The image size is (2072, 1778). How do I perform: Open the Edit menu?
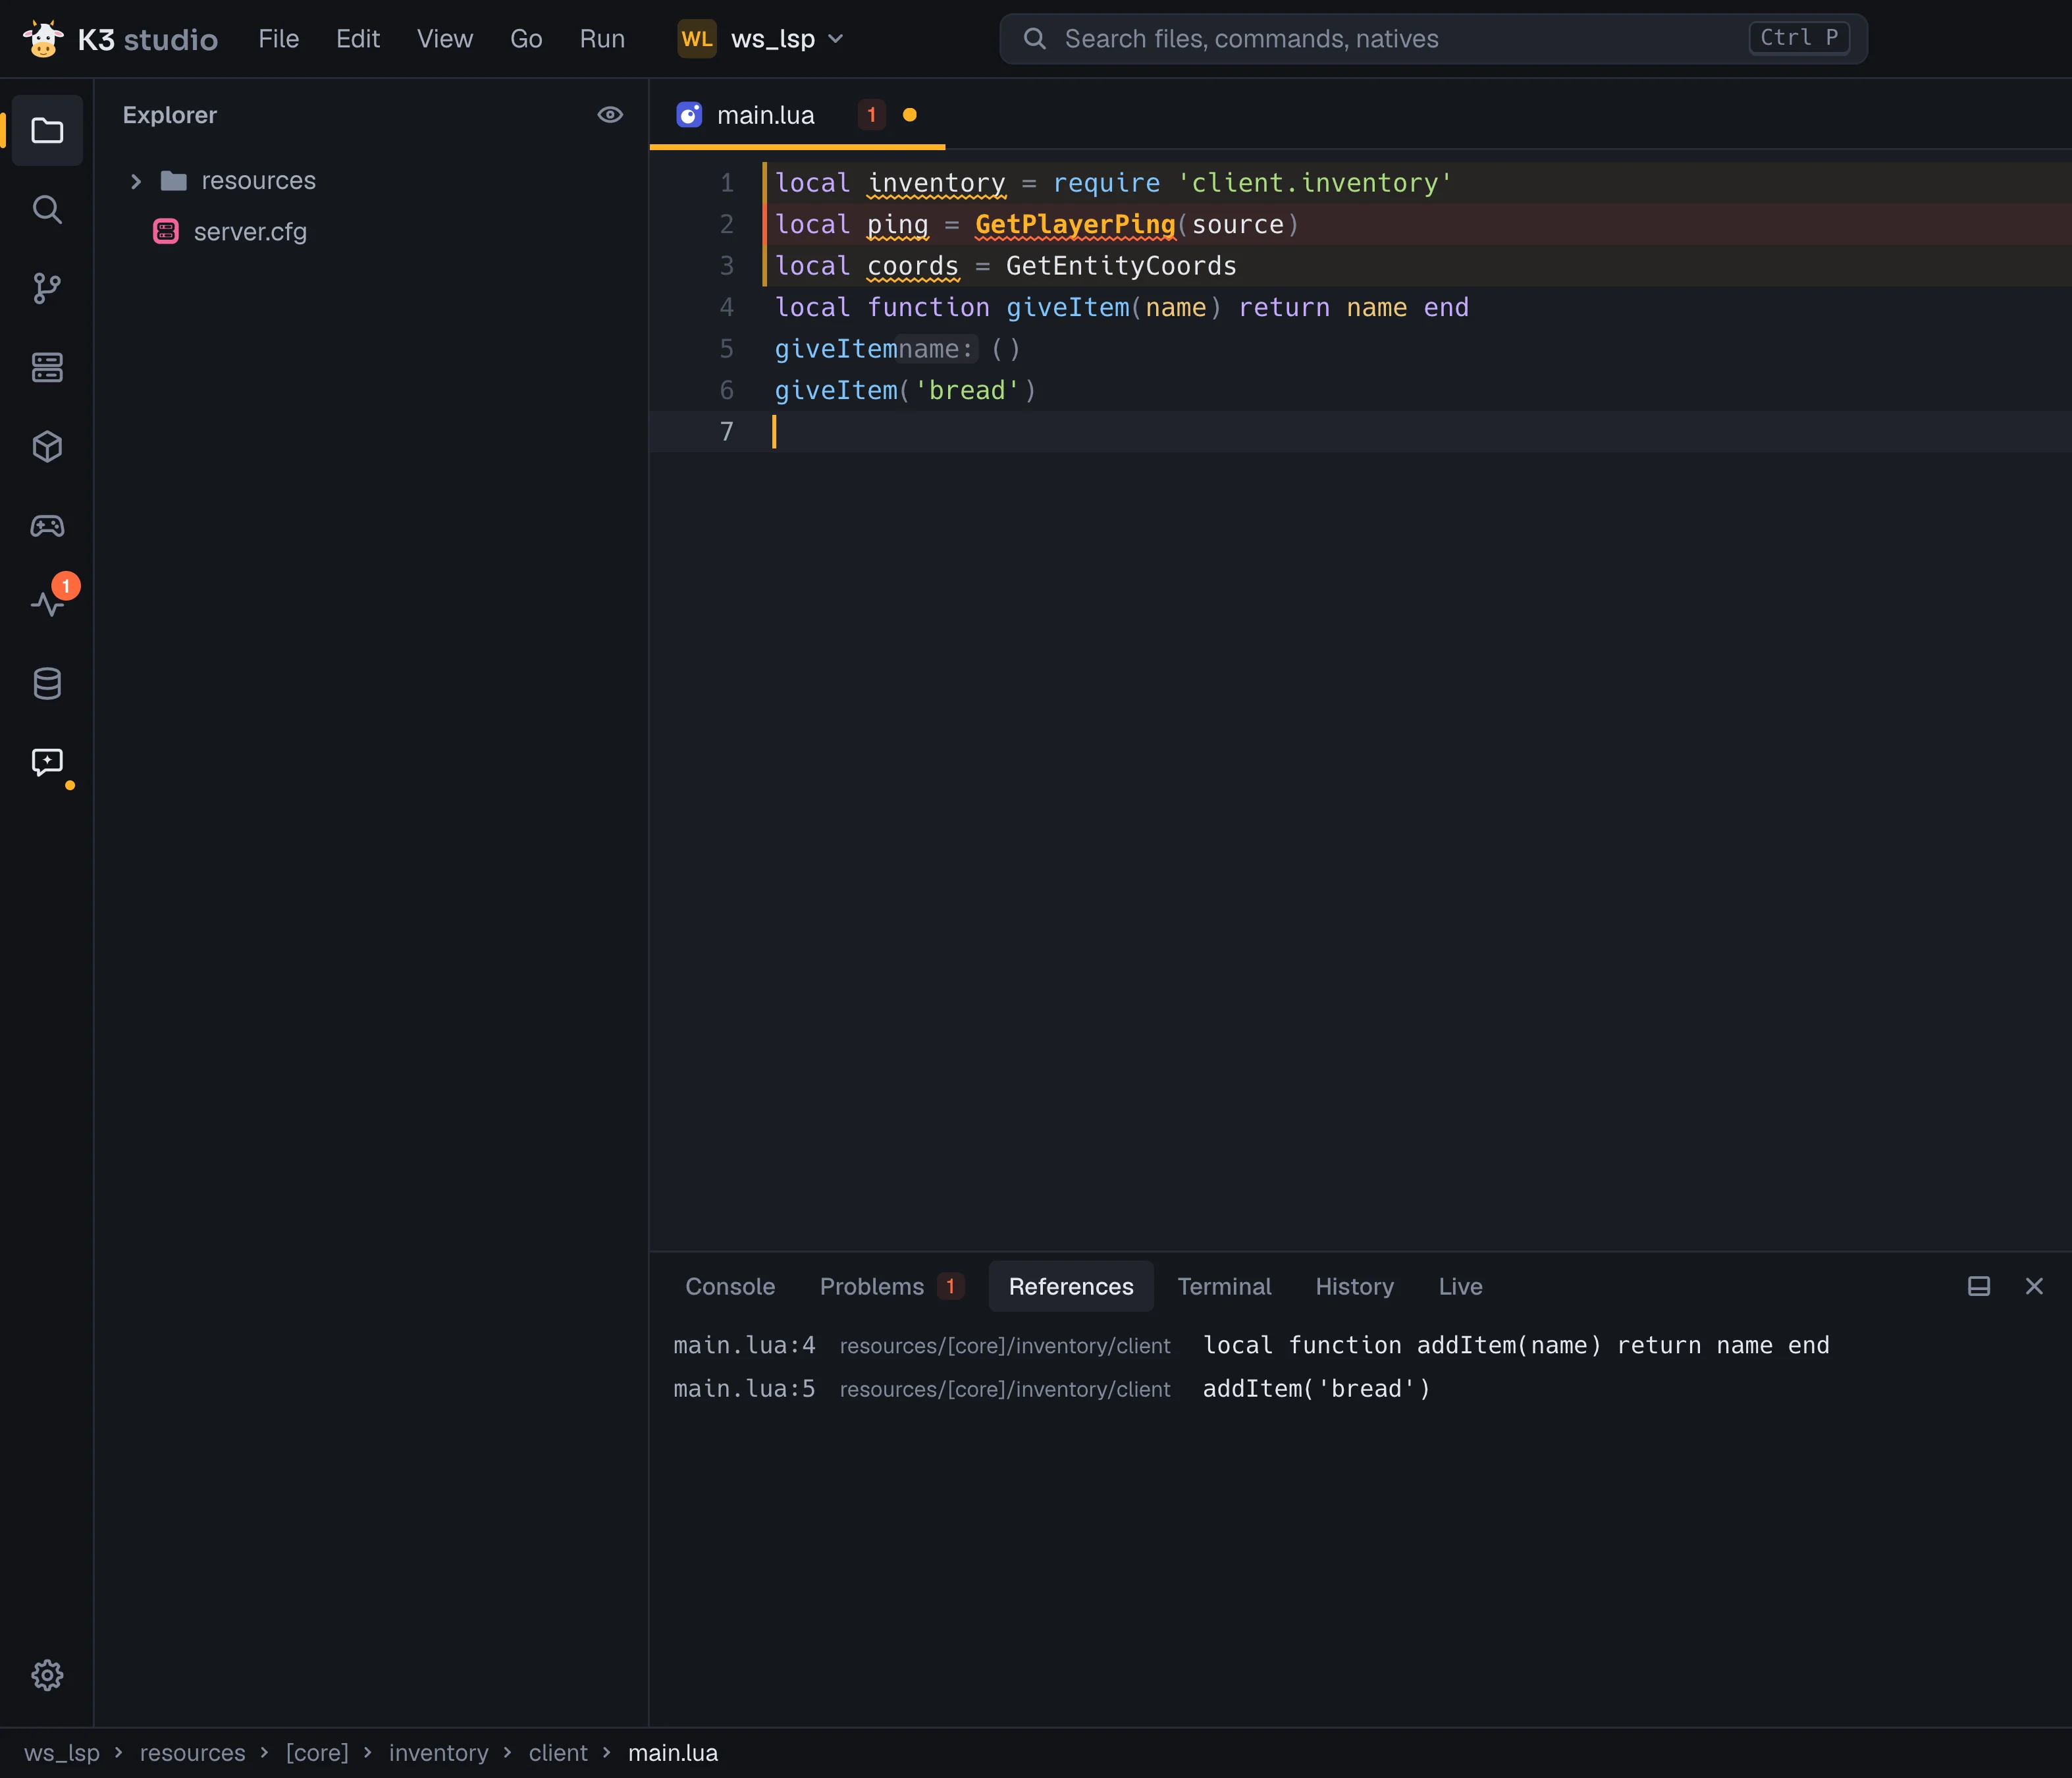point(358,39)
